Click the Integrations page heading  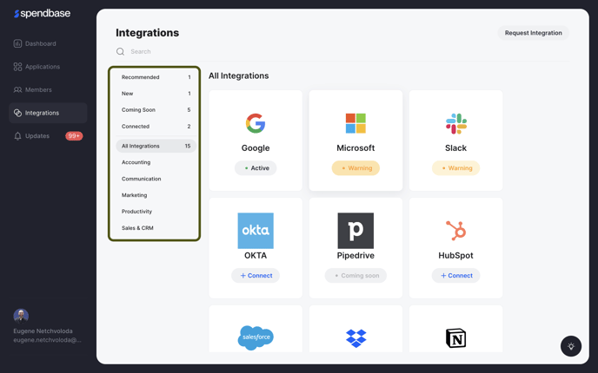[147, 33]
